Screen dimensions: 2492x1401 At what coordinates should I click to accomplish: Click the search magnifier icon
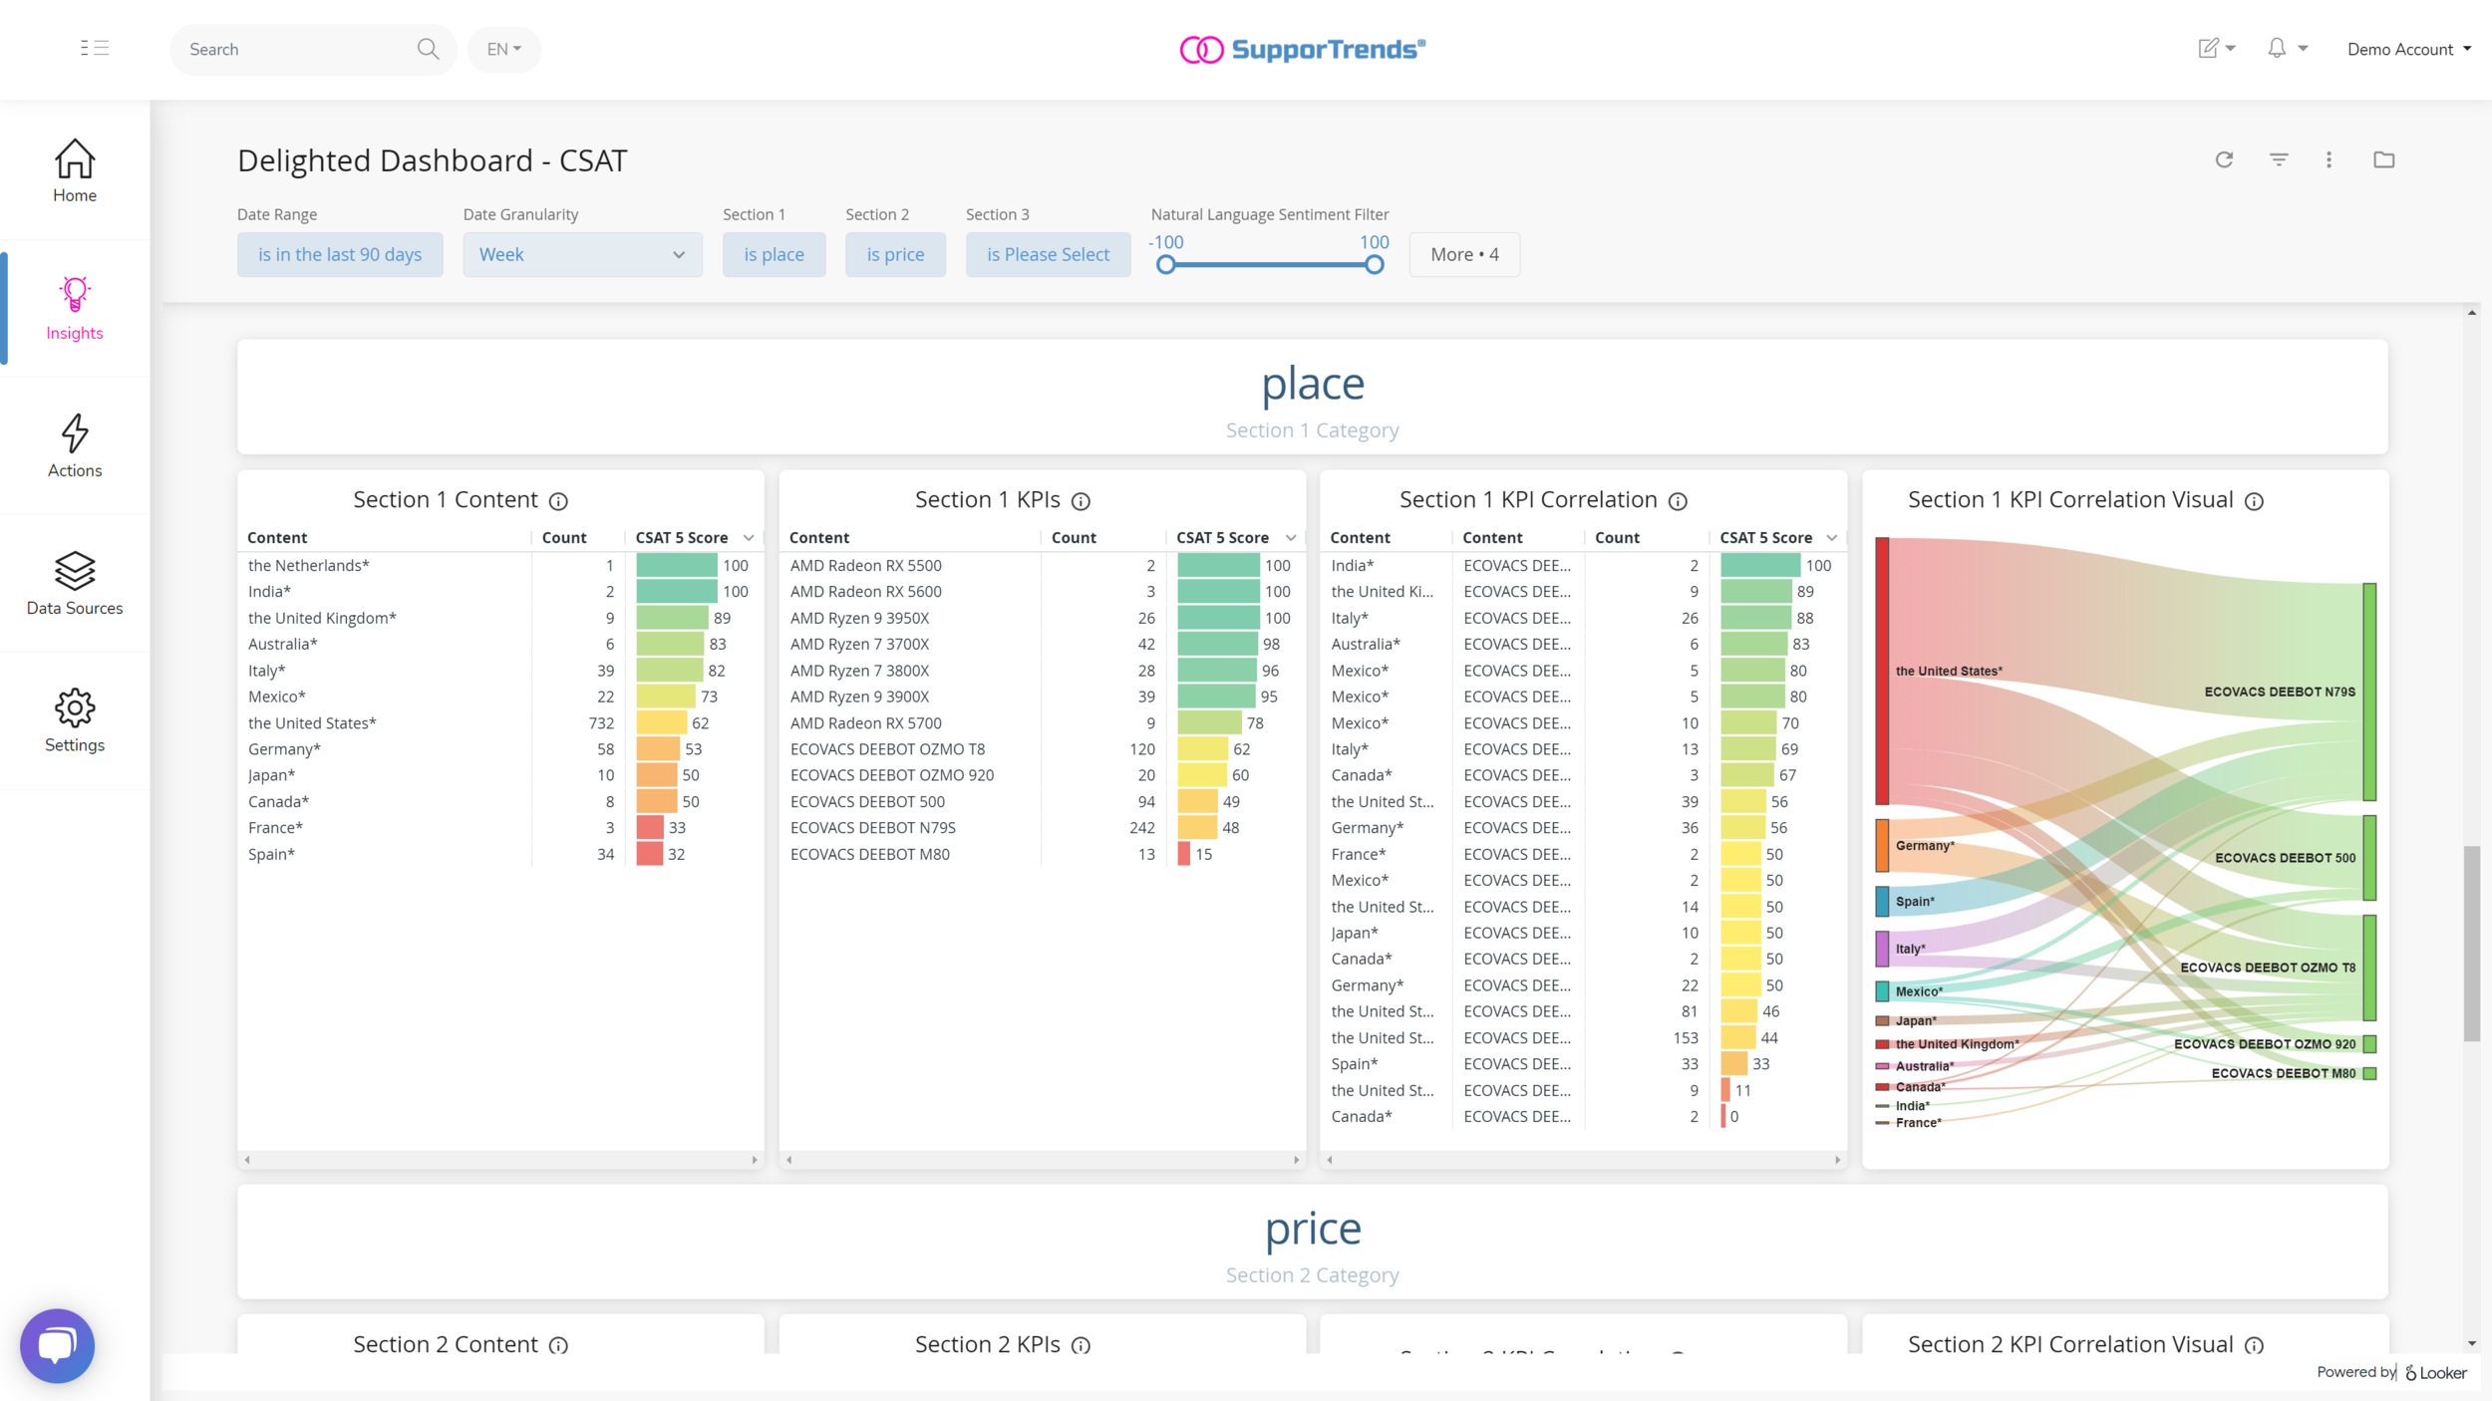[428, 49]
